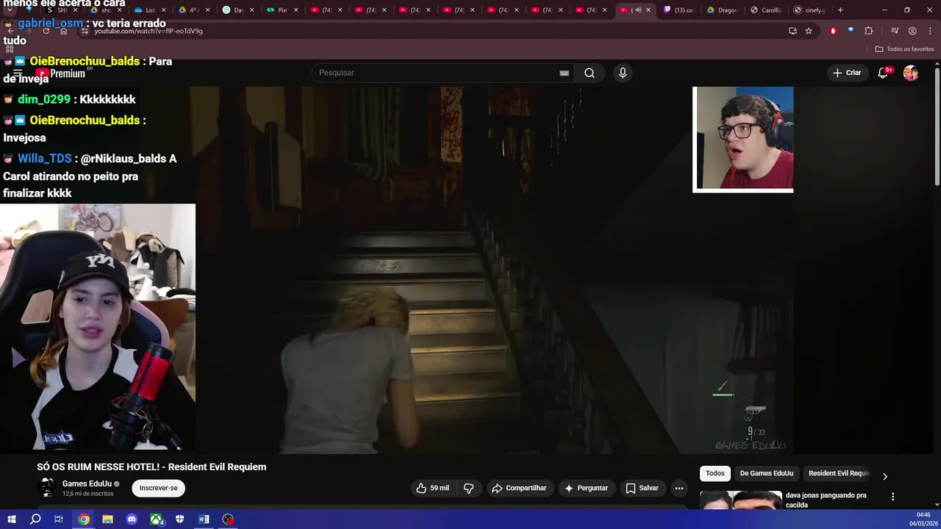The image size is (941, 529).
Task: Open more actions menu beside Salvar
Action: point(679,488)
